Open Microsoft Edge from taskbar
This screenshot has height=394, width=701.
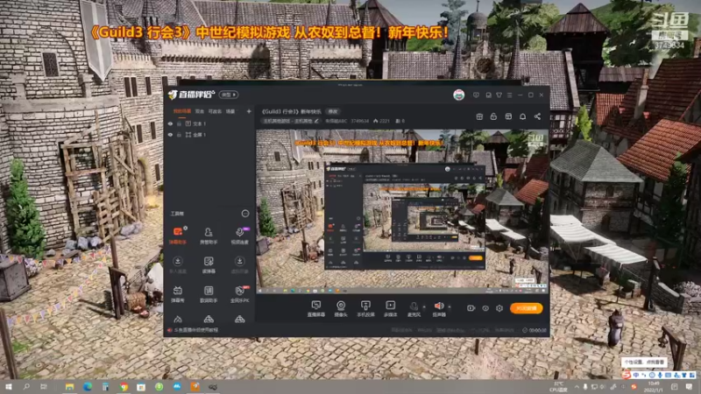[87, 386]
